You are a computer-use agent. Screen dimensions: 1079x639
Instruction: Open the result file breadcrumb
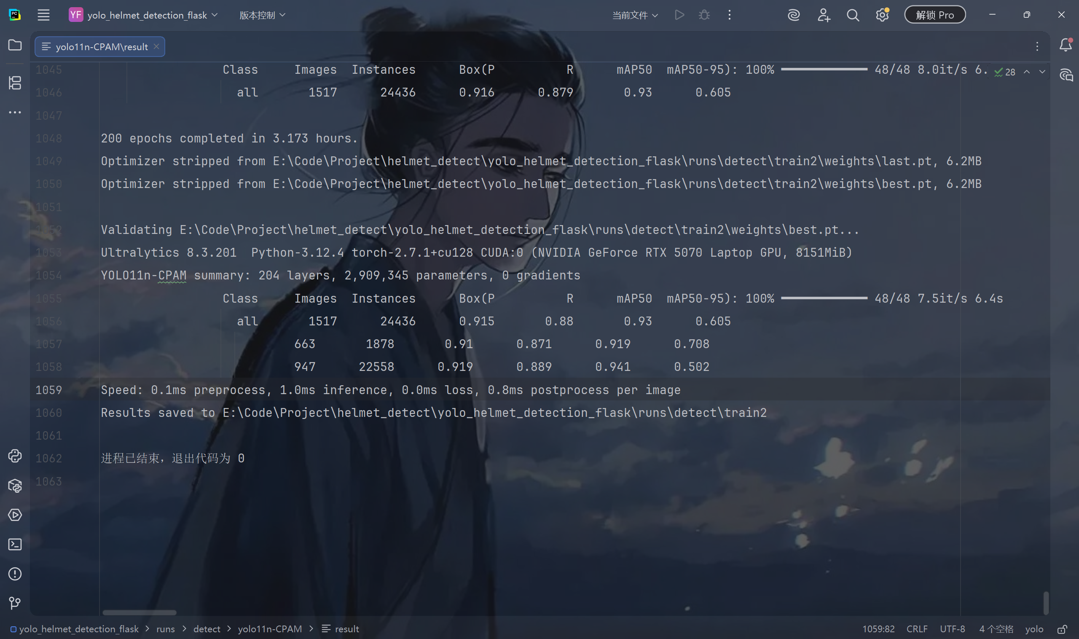[341, 629]
